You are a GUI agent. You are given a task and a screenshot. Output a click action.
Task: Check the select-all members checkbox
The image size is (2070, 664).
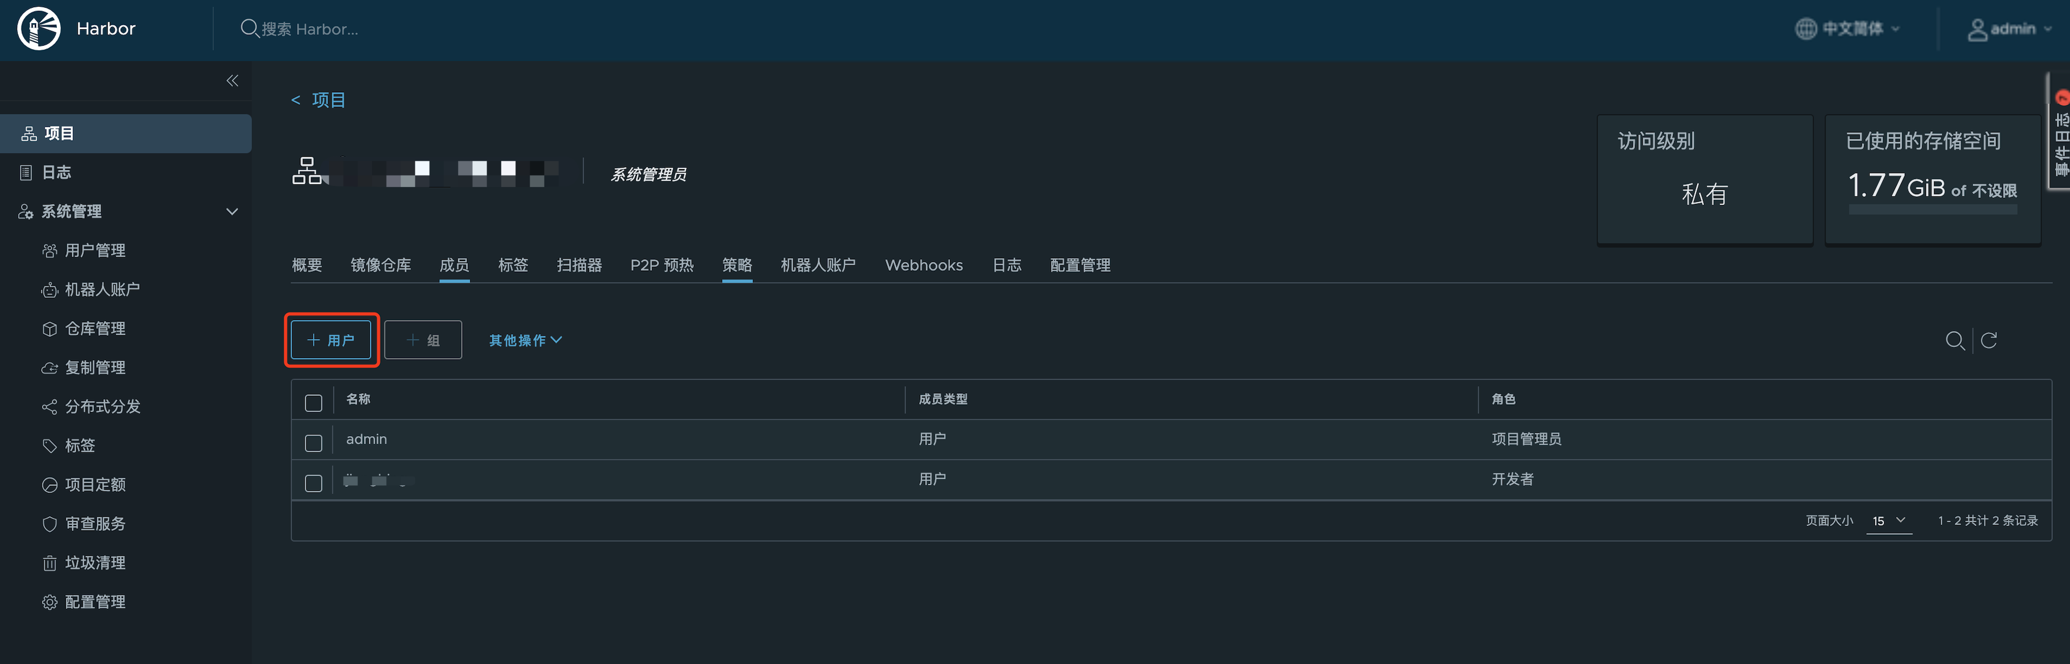click(x=314, y=403)
